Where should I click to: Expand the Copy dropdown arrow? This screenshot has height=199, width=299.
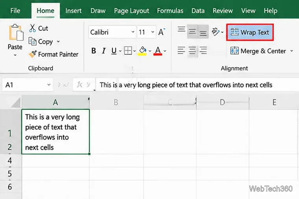(58, 41)
